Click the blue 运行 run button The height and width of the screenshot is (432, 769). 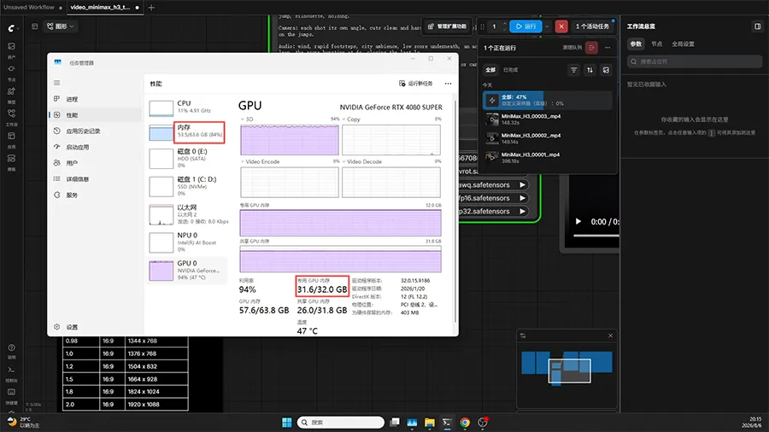coord(525,26)
